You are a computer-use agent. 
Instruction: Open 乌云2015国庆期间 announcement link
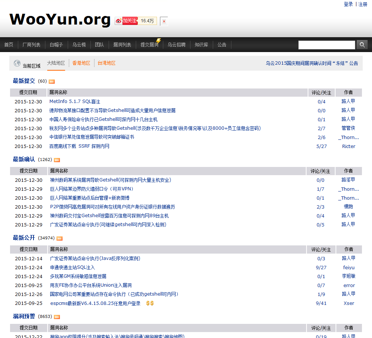pyautogui.click(x=312, y=63)
